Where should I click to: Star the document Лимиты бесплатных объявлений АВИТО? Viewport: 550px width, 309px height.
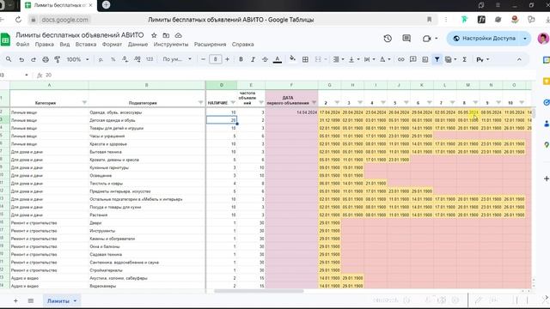point(154,35)
